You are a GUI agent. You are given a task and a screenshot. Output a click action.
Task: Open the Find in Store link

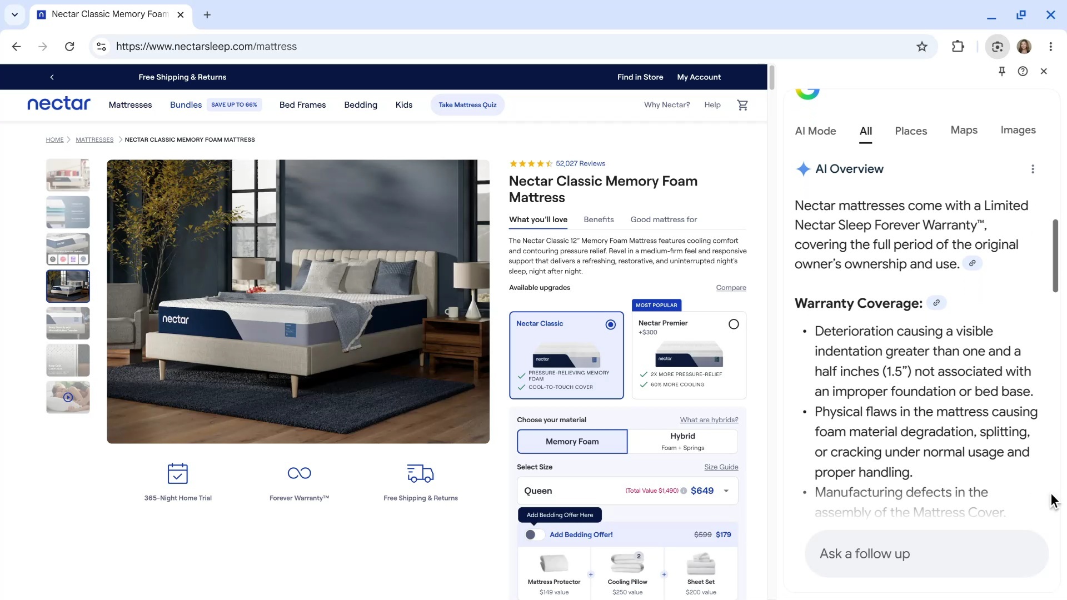[x=640, y=77]
